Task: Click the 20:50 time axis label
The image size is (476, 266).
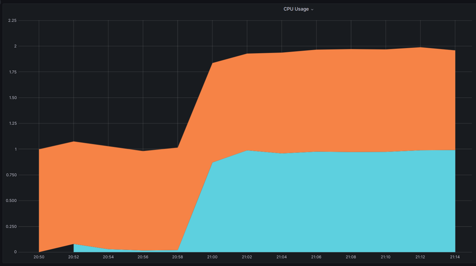Action: [39, 257]
